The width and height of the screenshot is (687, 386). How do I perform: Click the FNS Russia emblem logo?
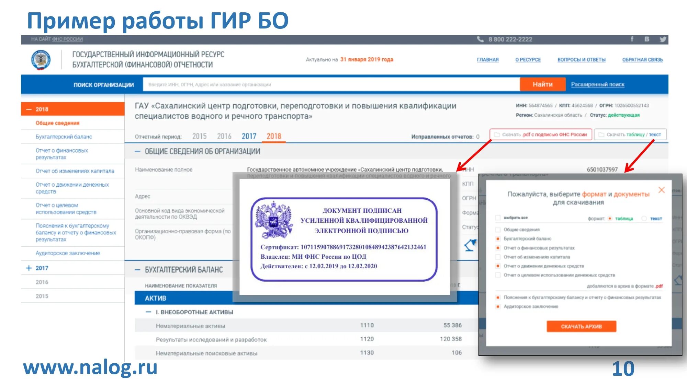(x=41, y=60)
